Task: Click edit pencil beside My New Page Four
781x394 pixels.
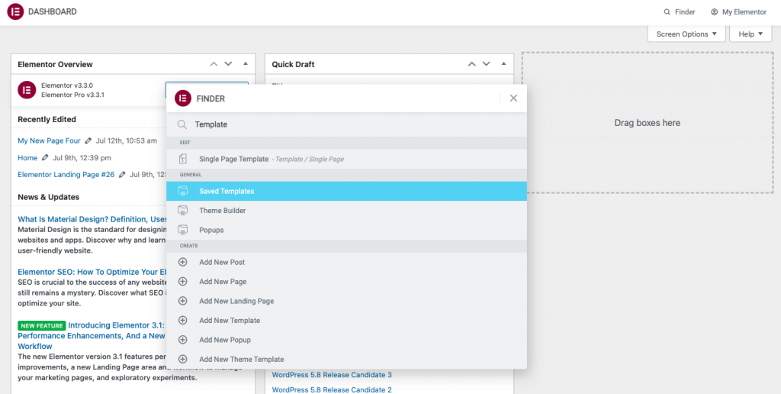Action: pos(88,140)
